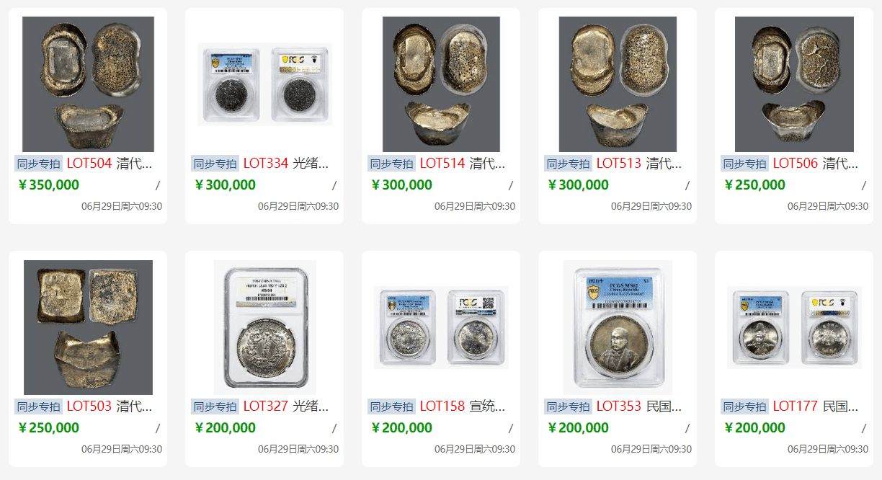Open the LOT334 PCGS coin image
Screen dimensions: 882x480
(264, 84)
